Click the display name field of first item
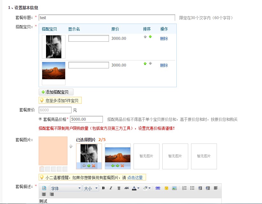Image resolution: width=262 pixels, height=204 pixels. 89,39
